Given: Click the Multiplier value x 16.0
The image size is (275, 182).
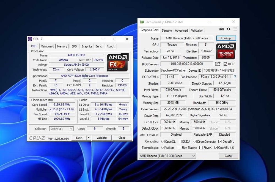Looking at the screenshot, I should (62, 109).
